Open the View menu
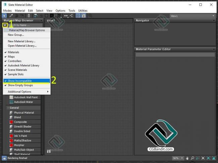The height and width of the screenshot is (163, 218). [49, 11]
